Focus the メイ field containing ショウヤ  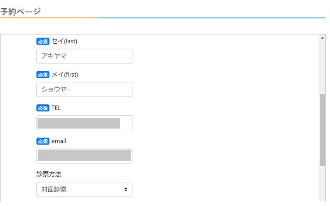pos(85,89)
